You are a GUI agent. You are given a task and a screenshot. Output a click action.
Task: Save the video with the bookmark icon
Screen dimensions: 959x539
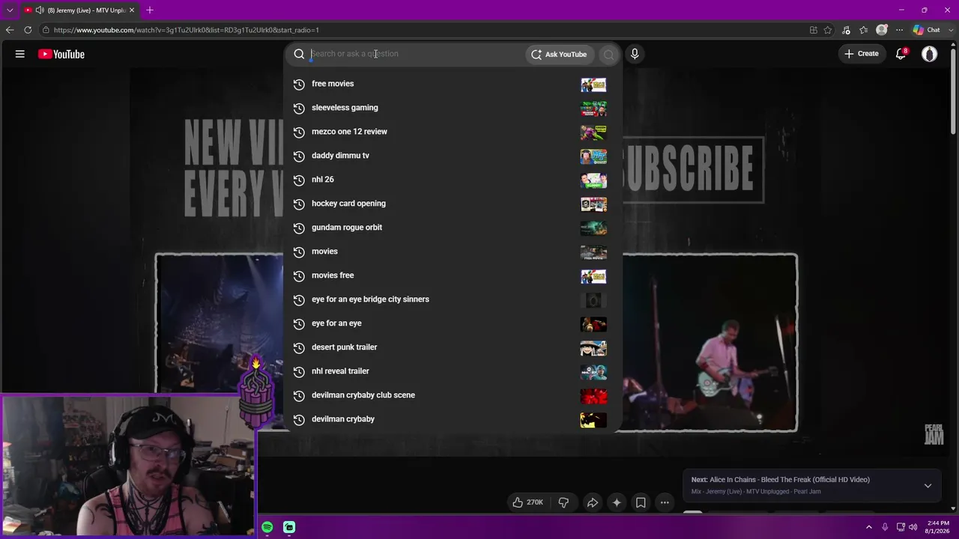tap(641, 502)
